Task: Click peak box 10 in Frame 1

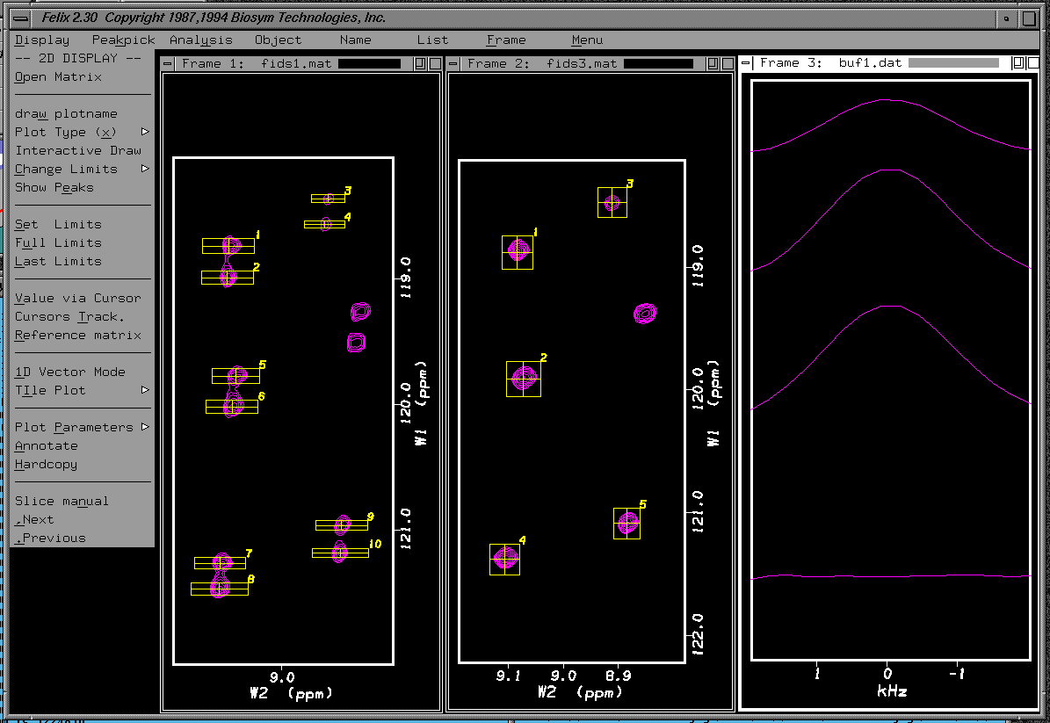Action: 340,553
